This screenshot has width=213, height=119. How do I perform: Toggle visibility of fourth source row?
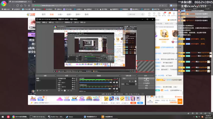[73, 85]
